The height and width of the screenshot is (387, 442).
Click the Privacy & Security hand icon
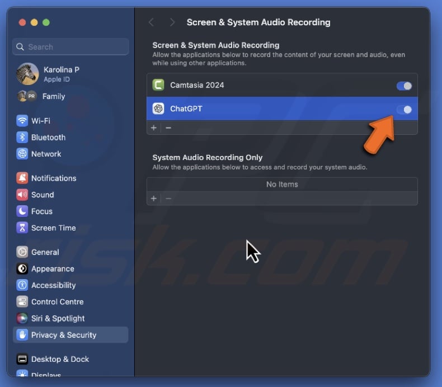pyautogui.click(x=22, y=335)
